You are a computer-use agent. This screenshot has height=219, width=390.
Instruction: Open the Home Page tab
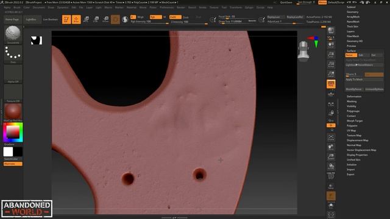coord(12,19)
